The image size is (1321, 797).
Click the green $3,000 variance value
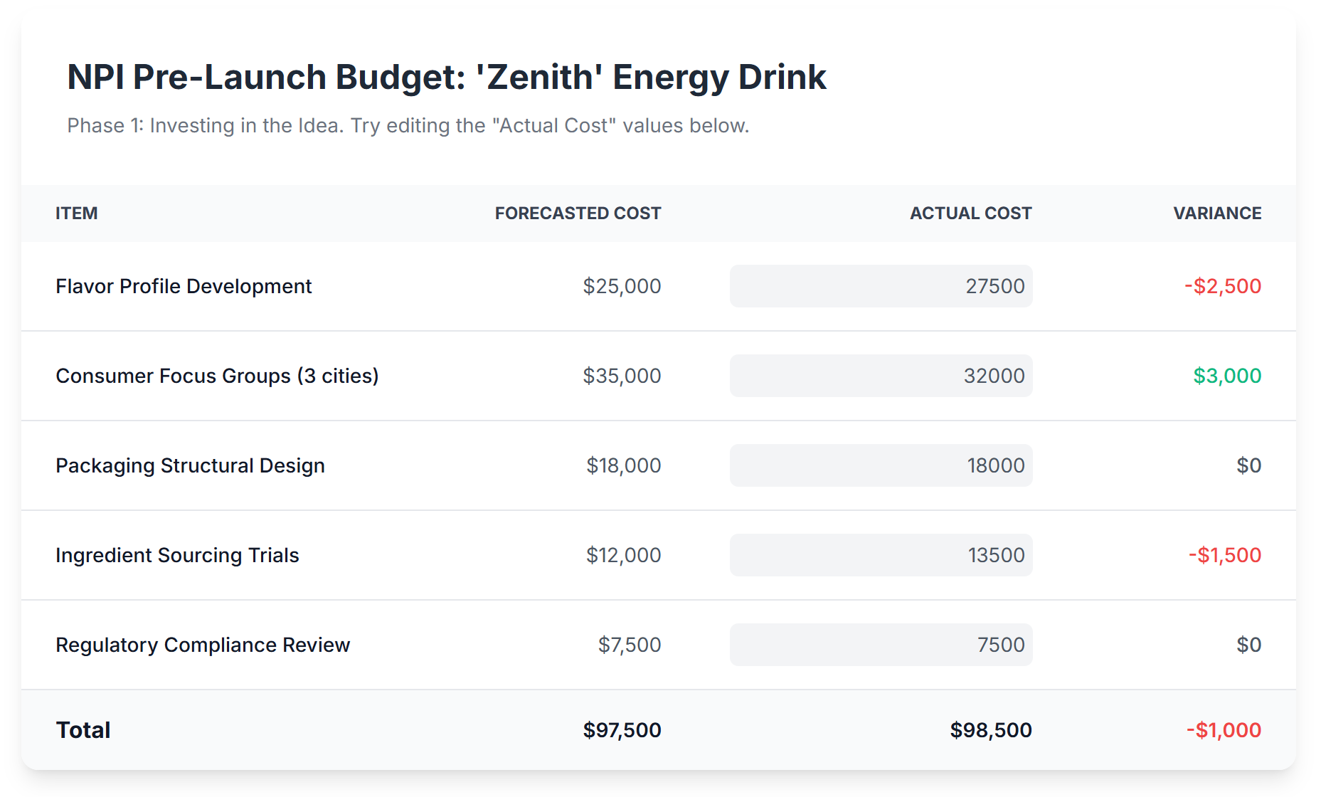click(x=1227, y=376)
